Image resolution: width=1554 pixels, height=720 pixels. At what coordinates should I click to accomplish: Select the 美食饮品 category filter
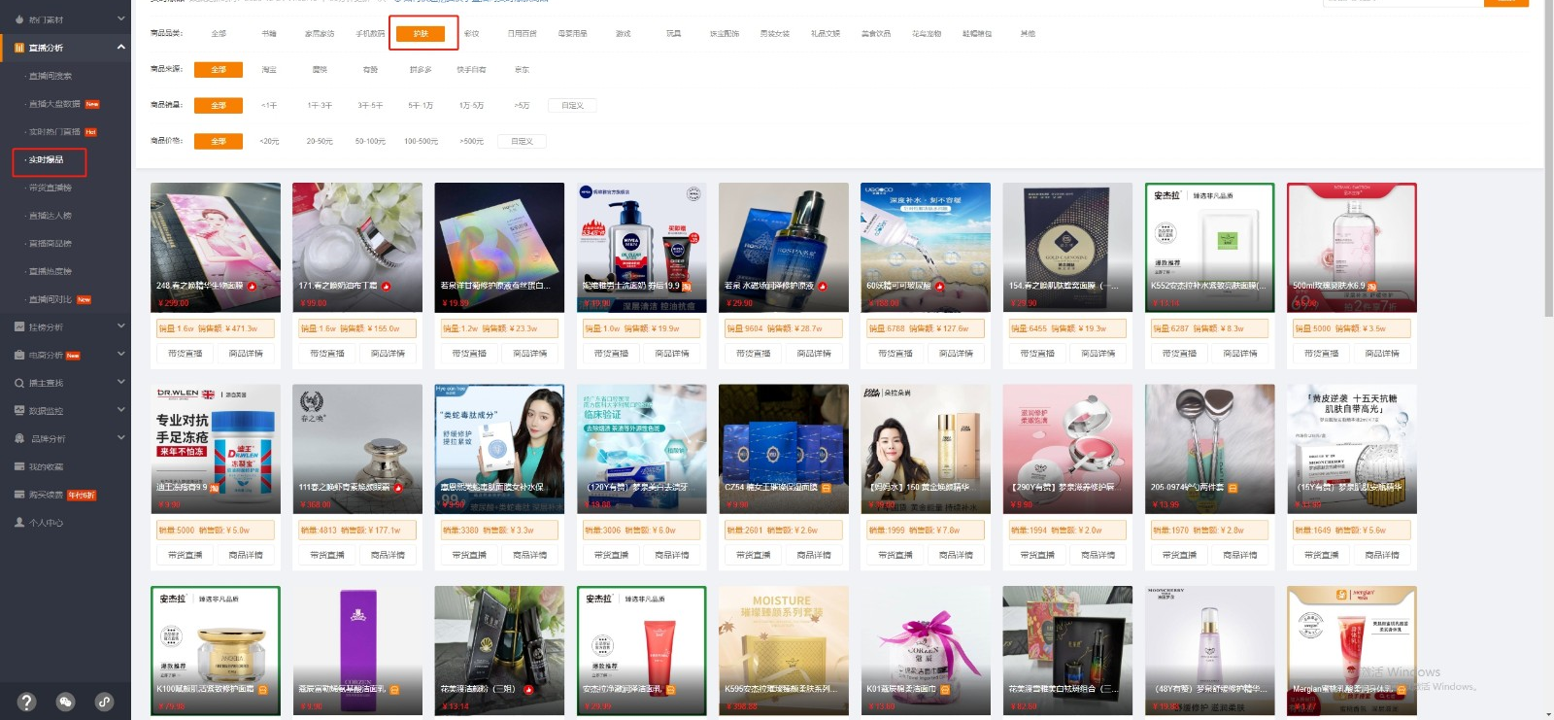[x=876, y=33]
